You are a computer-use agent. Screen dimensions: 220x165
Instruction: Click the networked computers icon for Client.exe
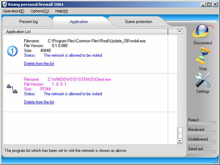click(x=12, y=89)
